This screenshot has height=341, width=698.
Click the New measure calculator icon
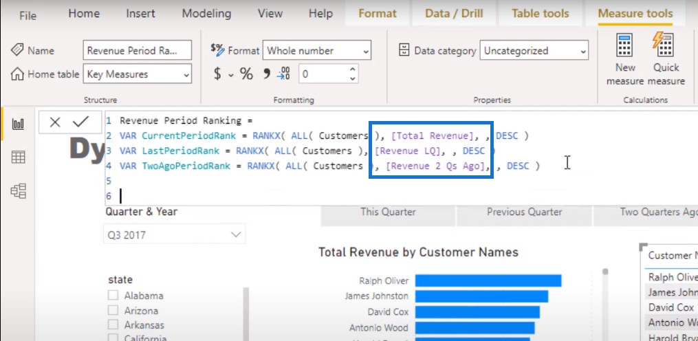point(624,46)
